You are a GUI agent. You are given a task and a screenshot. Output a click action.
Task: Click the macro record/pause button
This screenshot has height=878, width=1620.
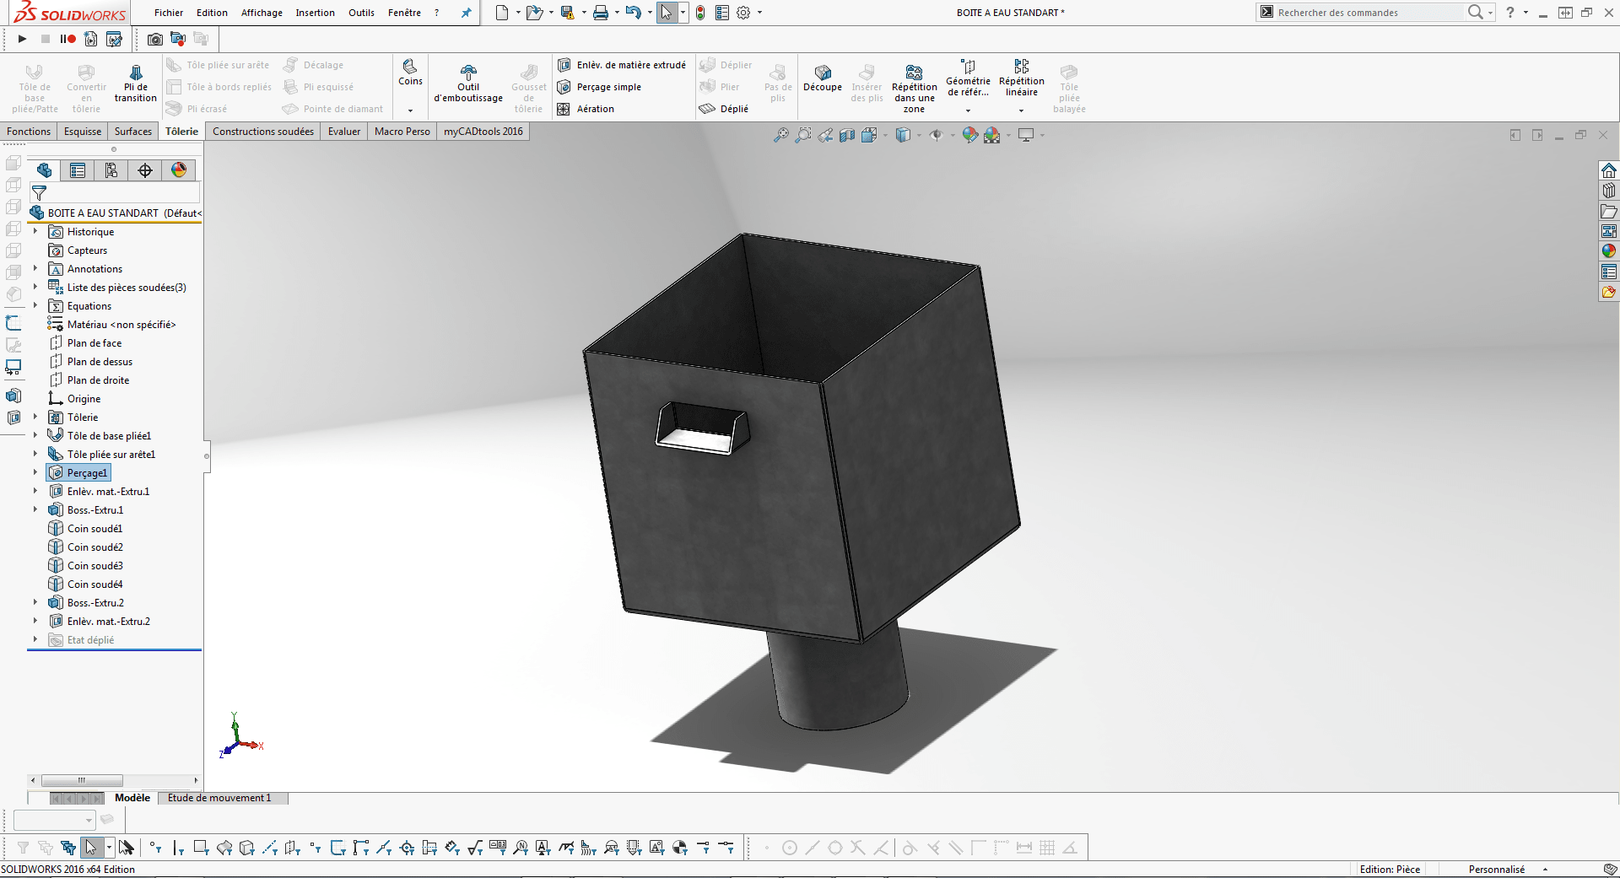coord(67,39)
